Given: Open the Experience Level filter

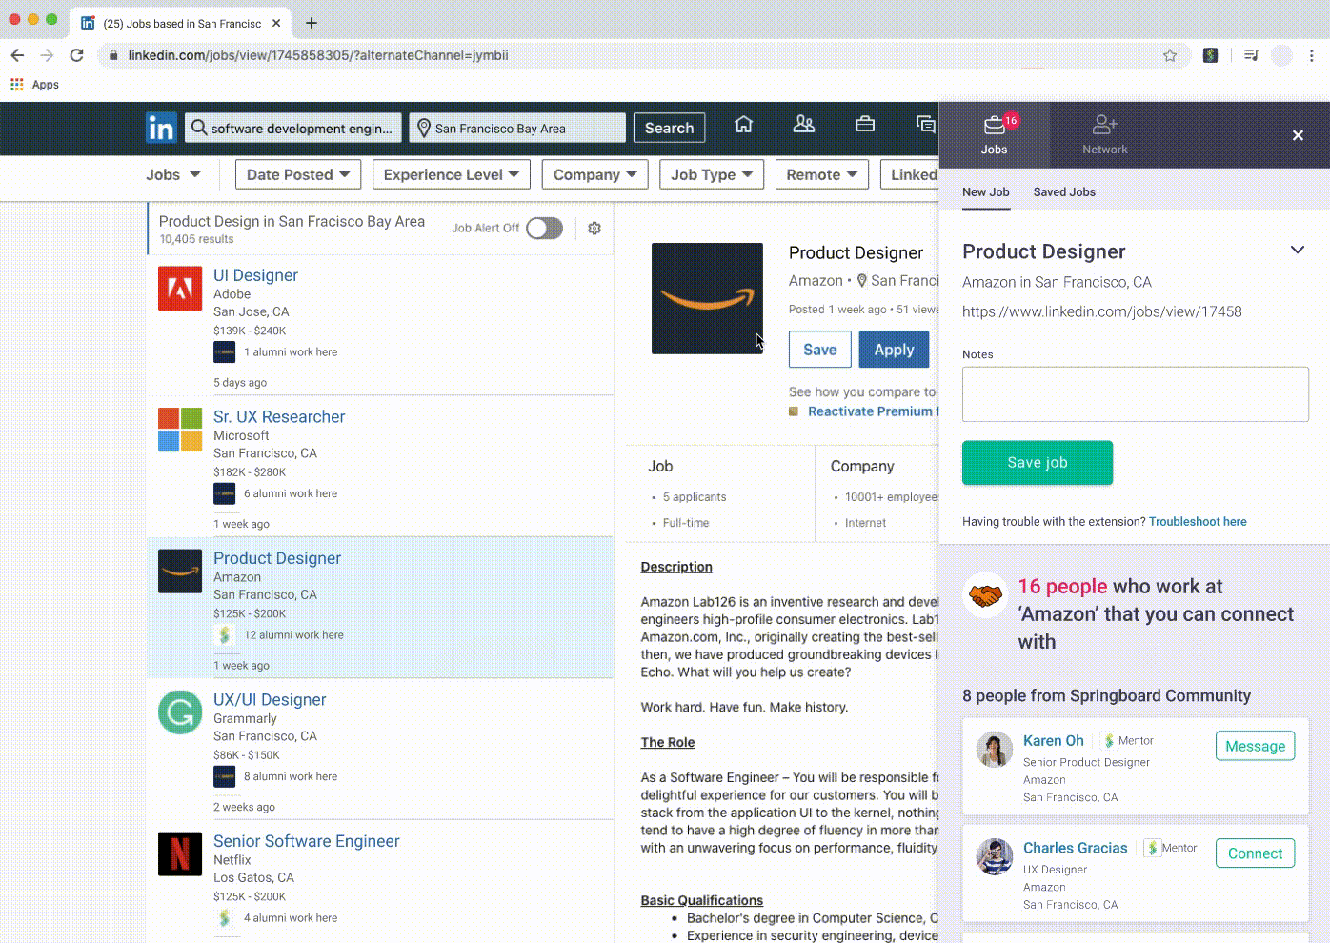Looking at the screenshot, I should click(452, 174).
